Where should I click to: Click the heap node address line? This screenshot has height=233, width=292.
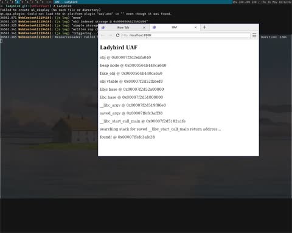click(133, 65)
